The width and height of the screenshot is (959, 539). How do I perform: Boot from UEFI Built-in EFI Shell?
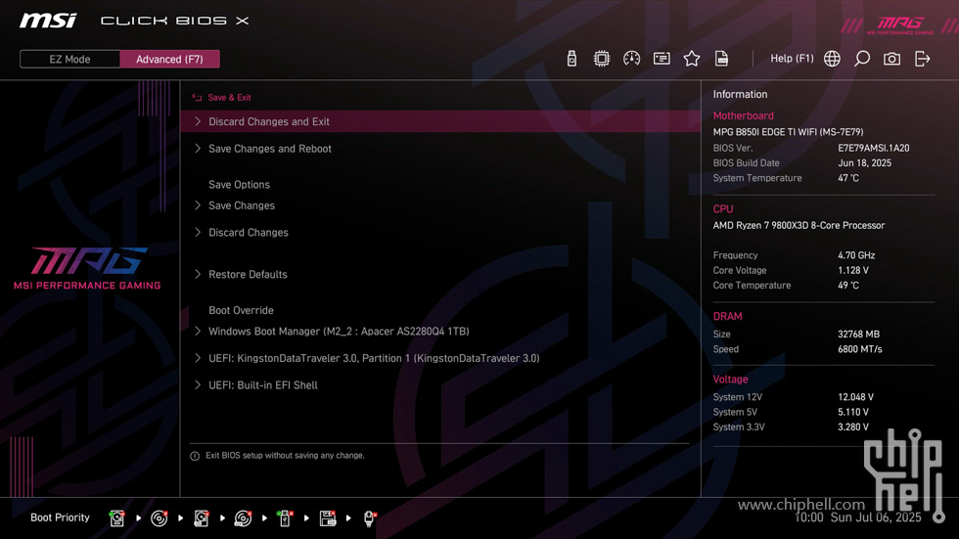tap(440, 385)
